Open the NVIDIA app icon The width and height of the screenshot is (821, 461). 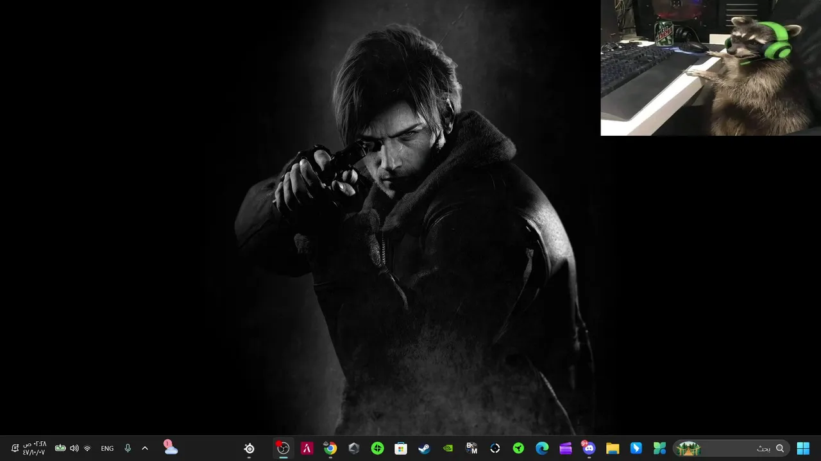coord(448,448)
